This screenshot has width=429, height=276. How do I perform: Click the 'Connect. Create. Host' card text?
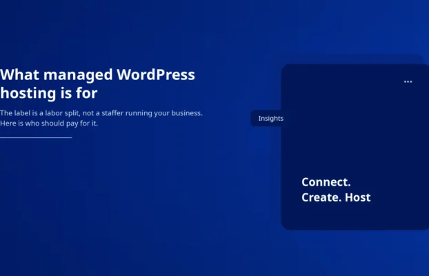[x=336, y=190]
